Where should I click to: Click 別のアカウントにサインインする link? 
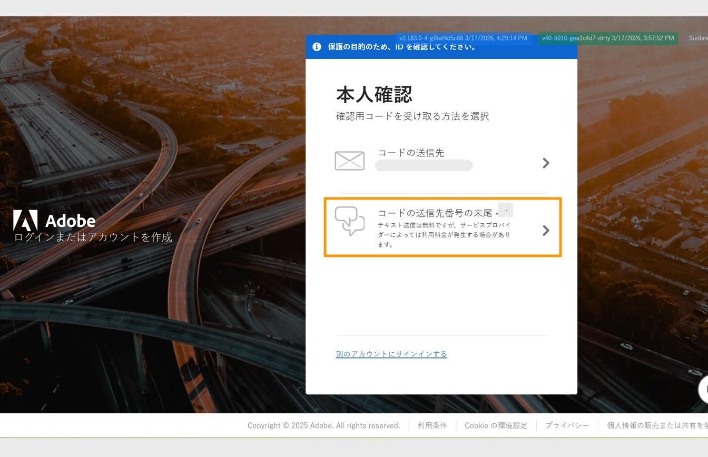pyautogui.click(x=391, y=354)
